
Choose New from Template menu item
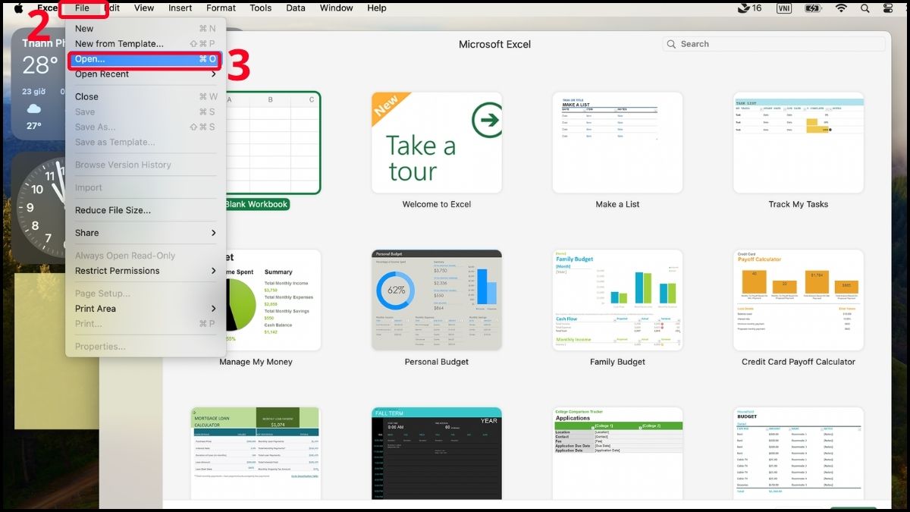point(146,44)
